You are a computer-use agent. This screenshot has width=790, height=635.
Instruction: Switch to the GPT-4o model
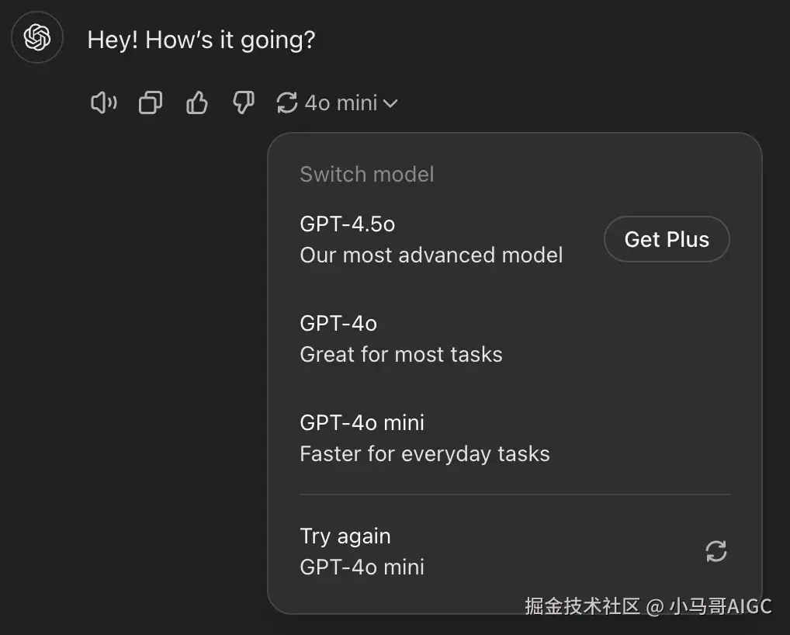[338, 324]
